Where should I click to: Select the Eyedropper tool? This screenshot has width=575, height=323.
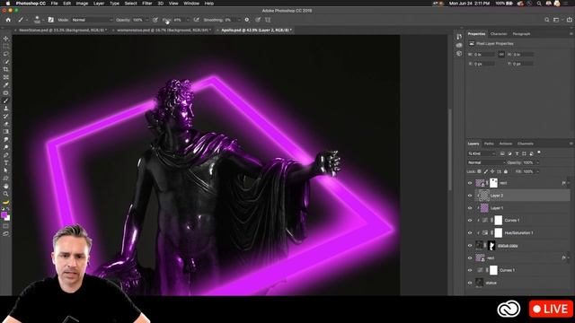pyautogui.click(x=6, y=85)
